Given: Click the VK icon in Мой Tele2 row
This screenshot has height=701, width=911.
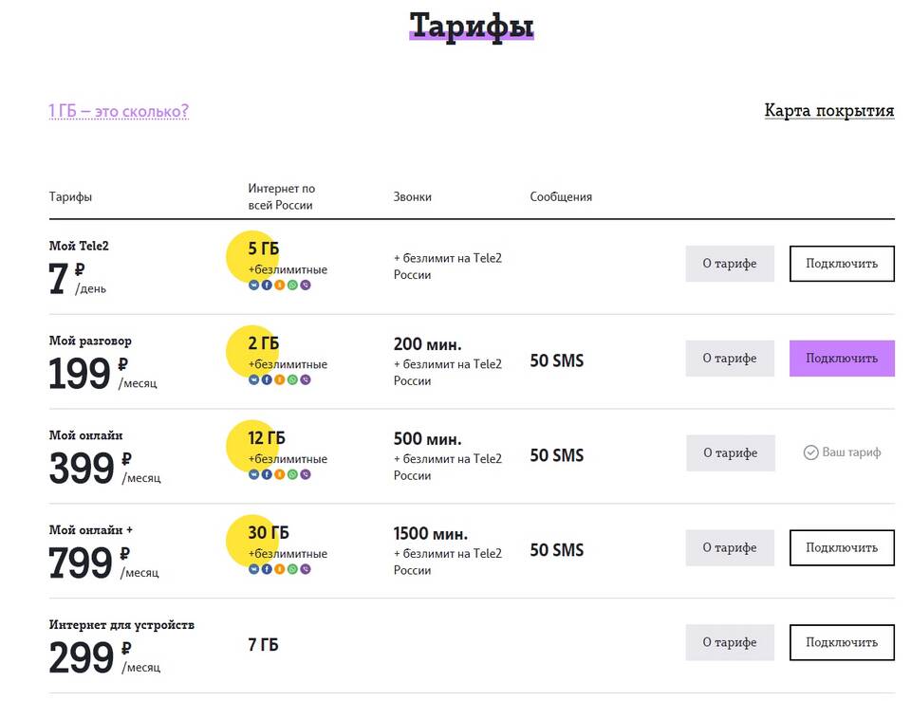Looking at the screenshot, I should click(x=254, y=286).
